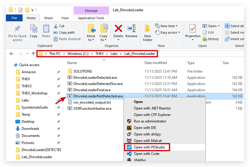Click the Rename icon
250x167 pixels.
pyautogui.click(x=132, y=29)
